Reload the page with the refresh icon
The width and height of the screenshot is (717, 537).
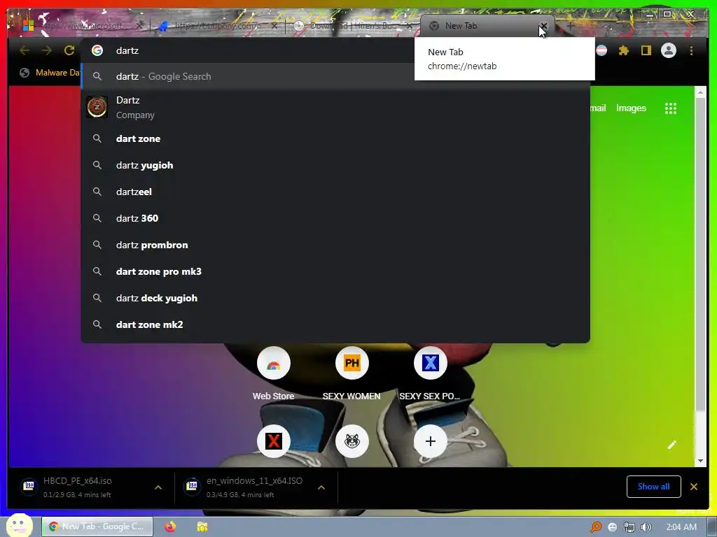click(69, 50)
